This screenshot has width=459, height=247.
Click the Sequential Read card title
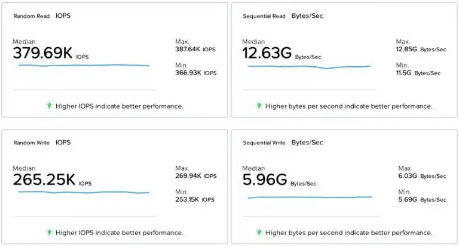[264, 16]
